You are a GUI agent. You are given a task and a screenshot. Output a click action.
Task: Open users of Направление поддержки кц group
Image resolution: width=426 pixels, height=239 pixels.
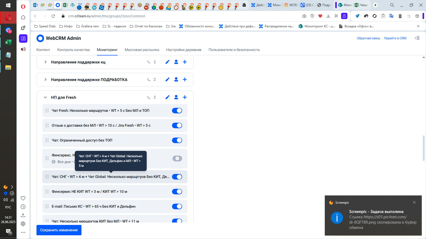click(176, 62)
